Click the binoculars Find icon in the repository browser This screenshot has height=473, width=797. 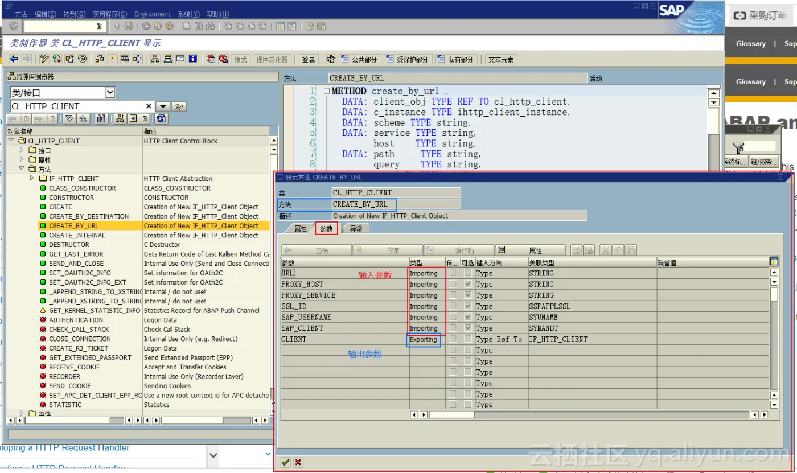[101, 118]
